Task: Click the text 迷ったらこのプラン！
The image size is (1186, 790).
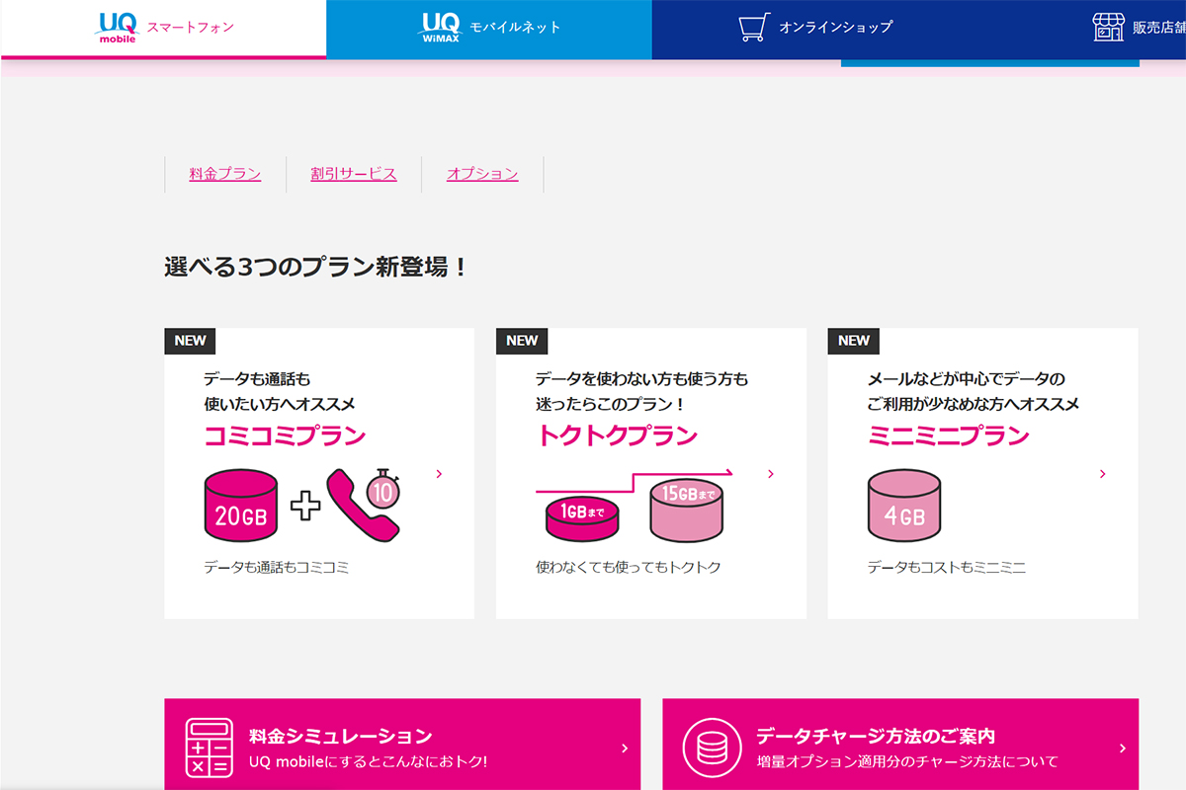Action: pos(610,404)
